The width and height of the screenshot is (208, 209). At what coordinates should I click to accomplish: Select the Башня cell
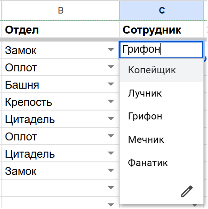tap(60, 84)
